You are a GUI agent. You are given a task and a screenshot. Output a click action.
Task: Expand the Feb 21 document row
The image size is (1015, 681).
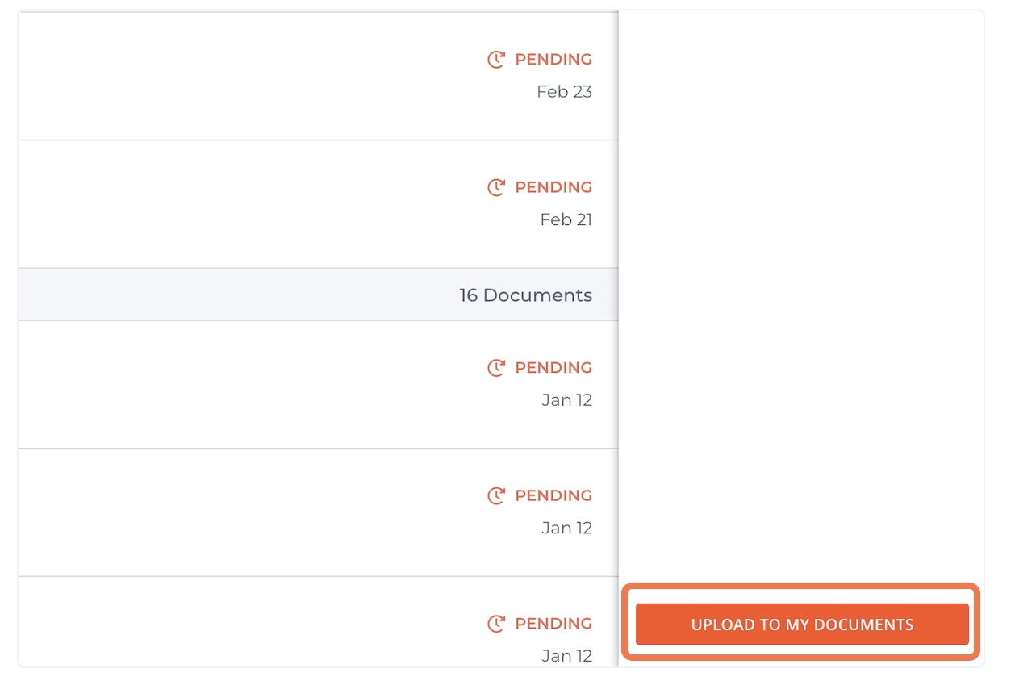point(315,203)
